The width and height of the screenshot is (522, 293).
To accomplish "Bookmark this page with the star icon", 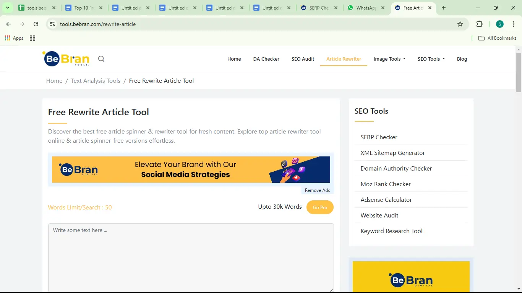I will coord(460,24).
